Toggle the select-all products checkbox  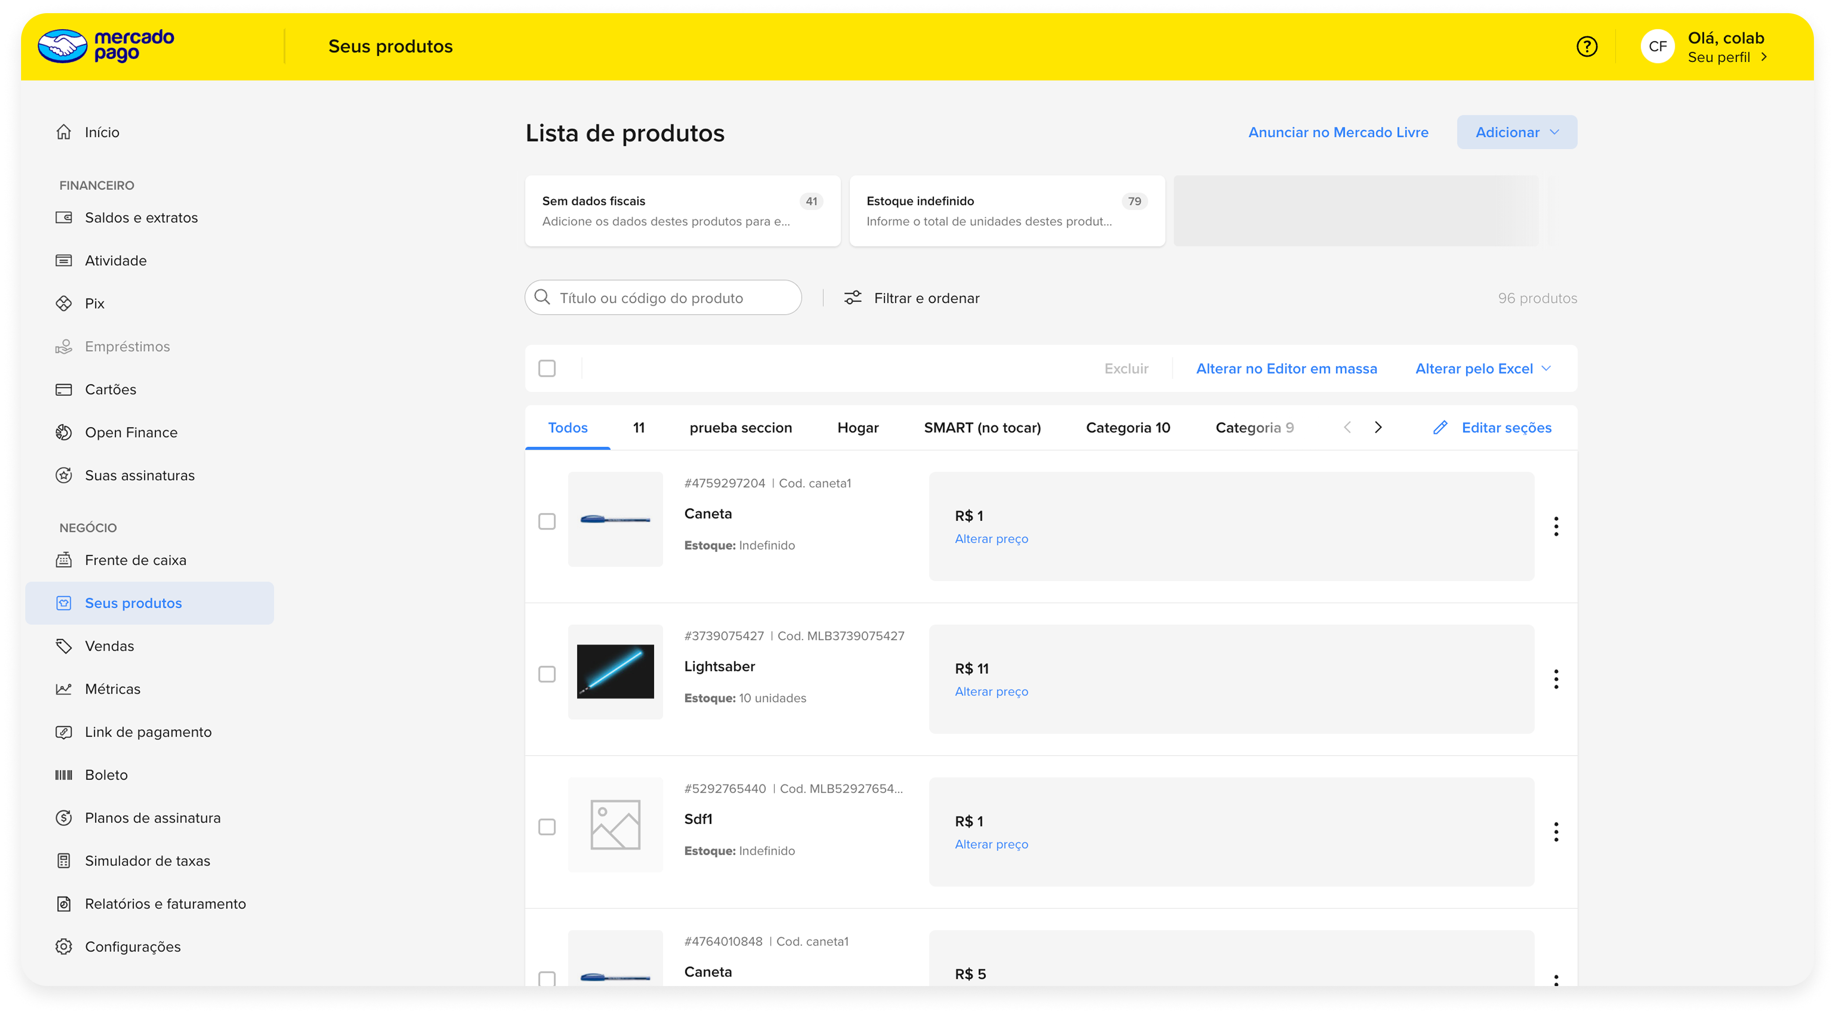coord(546,368)
